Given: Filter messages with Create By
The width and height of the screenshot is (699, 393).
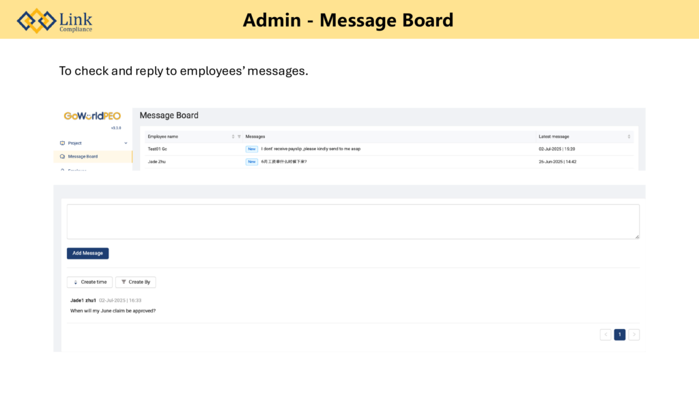Looking at the screenshot, I should [x=135, y=282].
